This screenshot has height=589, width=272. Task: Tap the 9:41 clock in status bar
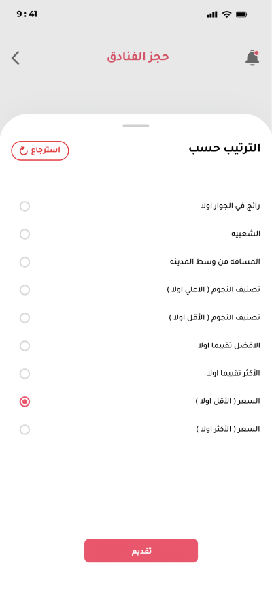pos(27,14)
